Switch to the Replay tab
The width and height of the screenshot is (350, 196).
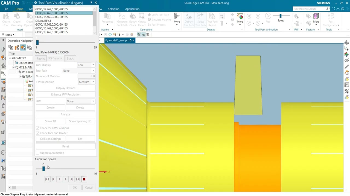41,59
